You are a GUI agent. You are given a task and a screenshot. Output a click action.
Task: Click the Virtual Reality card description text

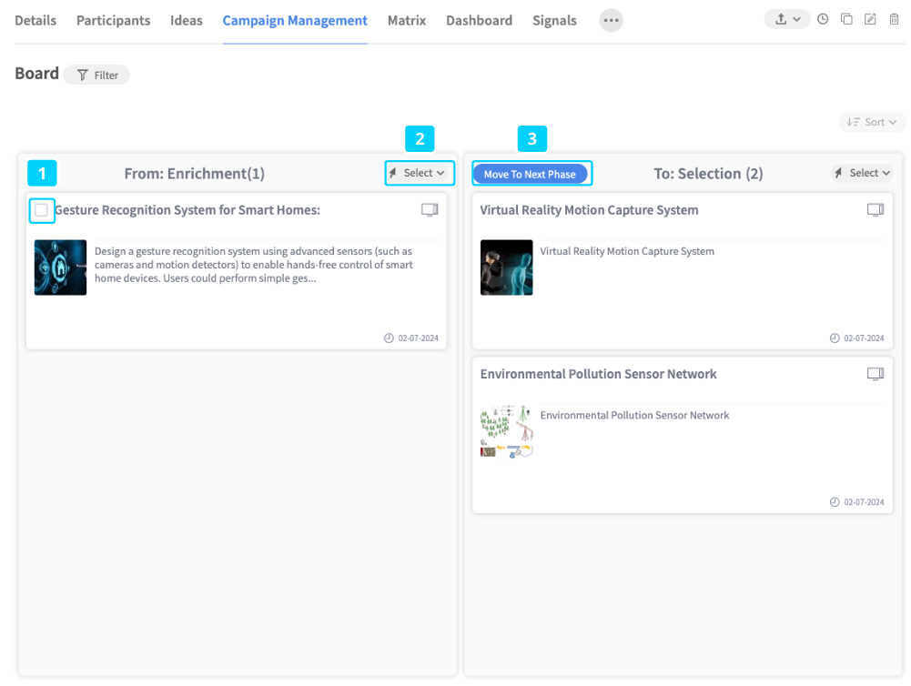point(627,251)
